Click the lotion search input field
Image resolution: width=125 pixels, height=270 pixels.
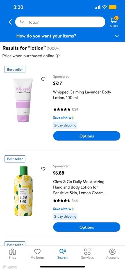coord(60,22)
